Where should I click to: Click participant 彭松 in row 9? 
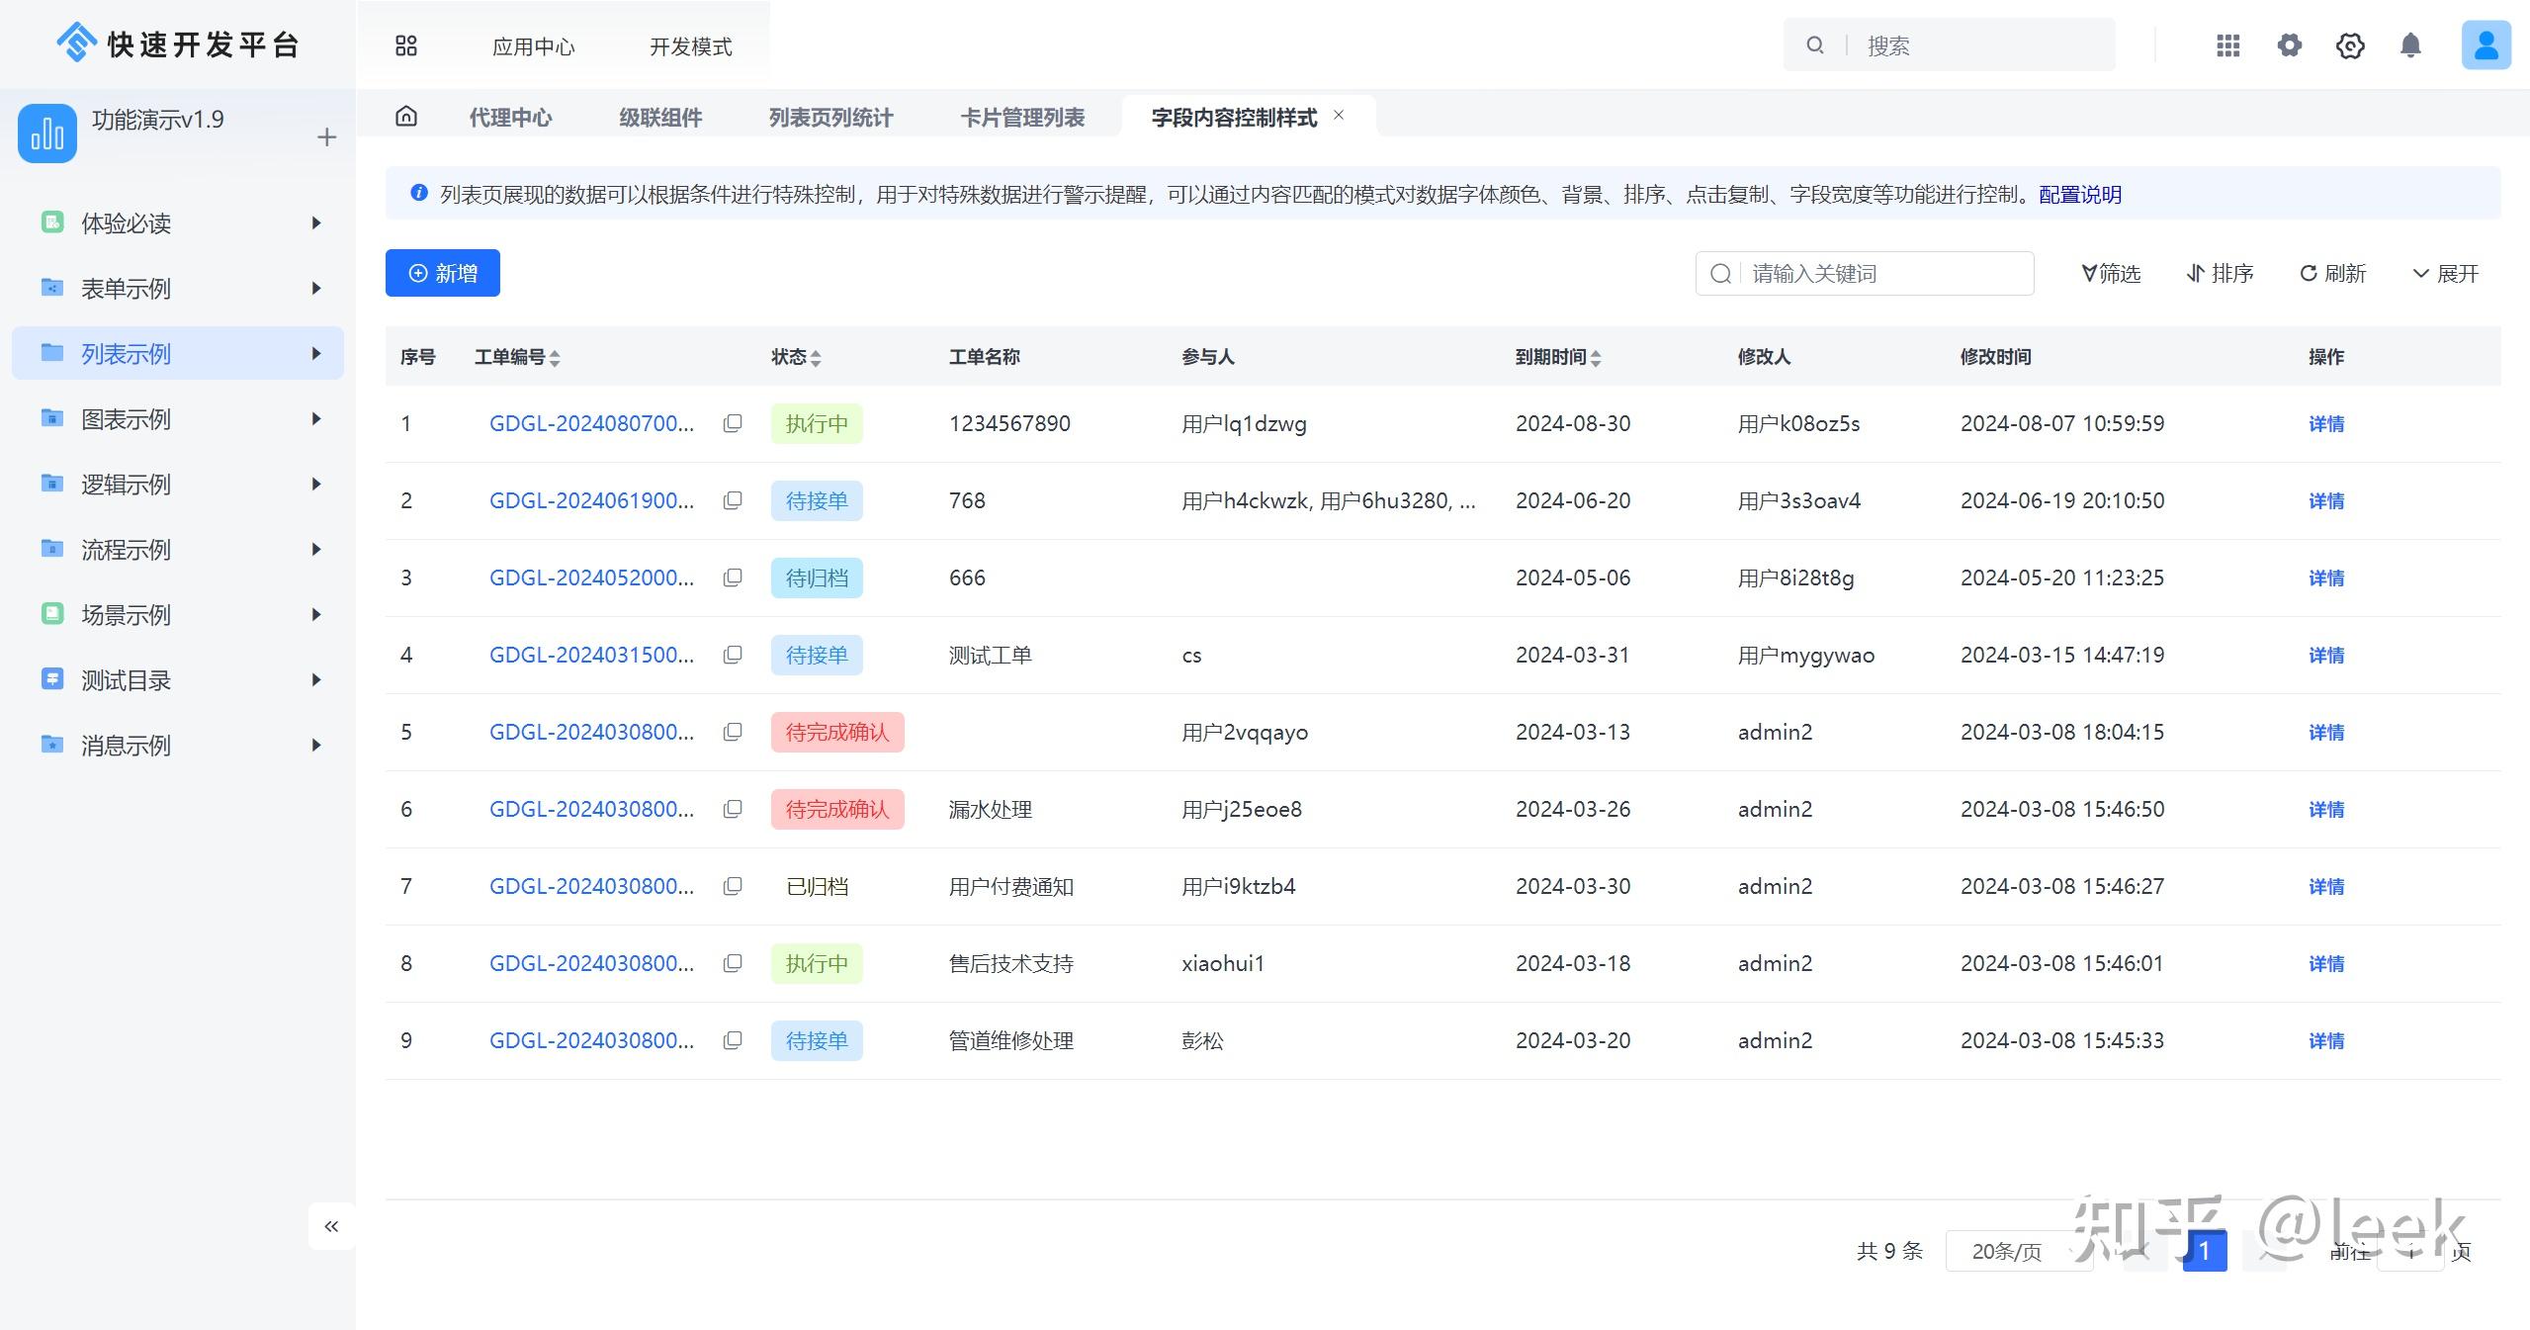click(1202, 1040)
